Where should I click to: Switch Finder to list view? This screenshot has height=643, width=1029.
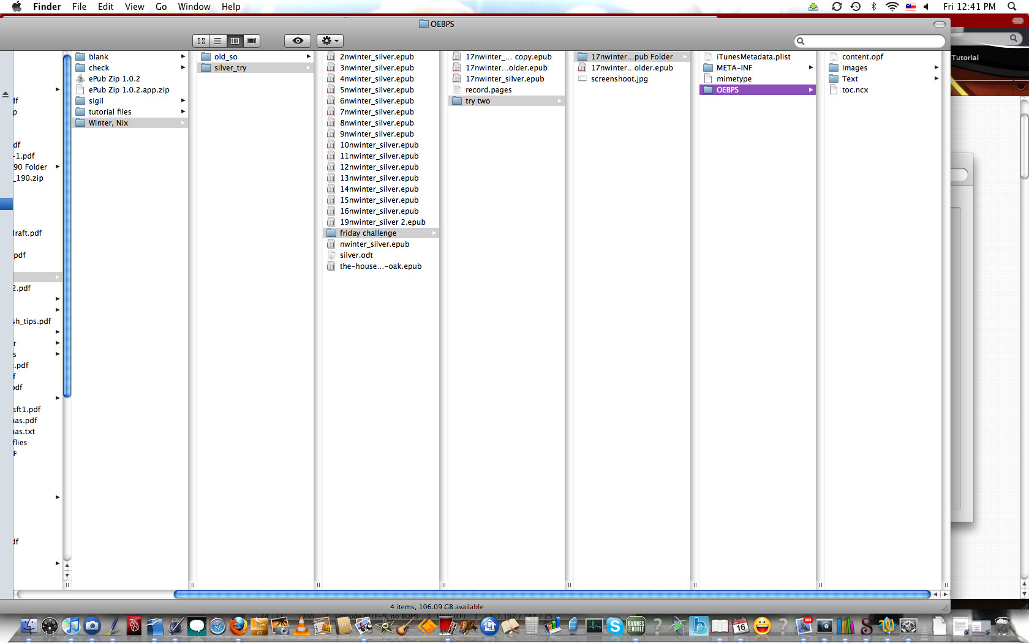tap(217, 41)
